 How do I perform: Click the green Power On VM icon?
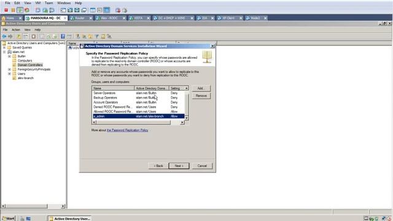(x=20, y=10)
